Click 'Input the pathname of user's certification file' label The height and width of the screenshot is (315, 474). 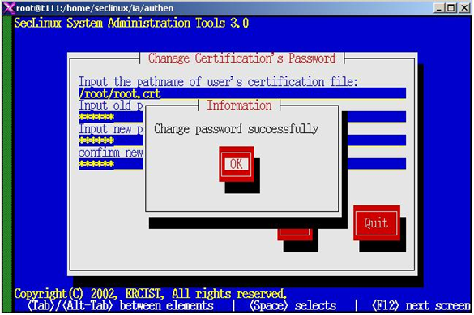[218, 82]
